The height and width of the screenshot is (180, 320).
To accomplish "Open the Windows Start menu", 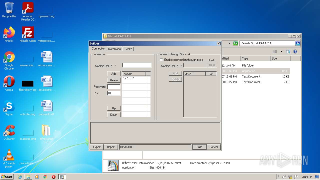I will pyautogui.click(x=7, y=177).
